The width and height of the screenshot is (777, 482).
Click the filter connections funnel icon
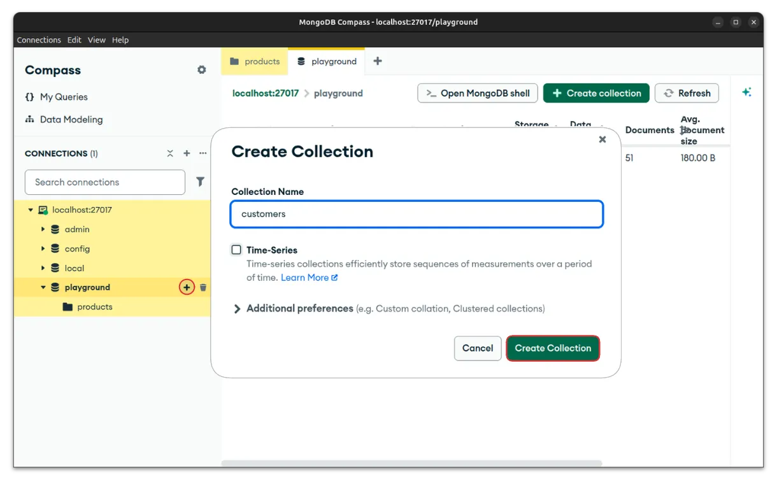tap(200, 182)
